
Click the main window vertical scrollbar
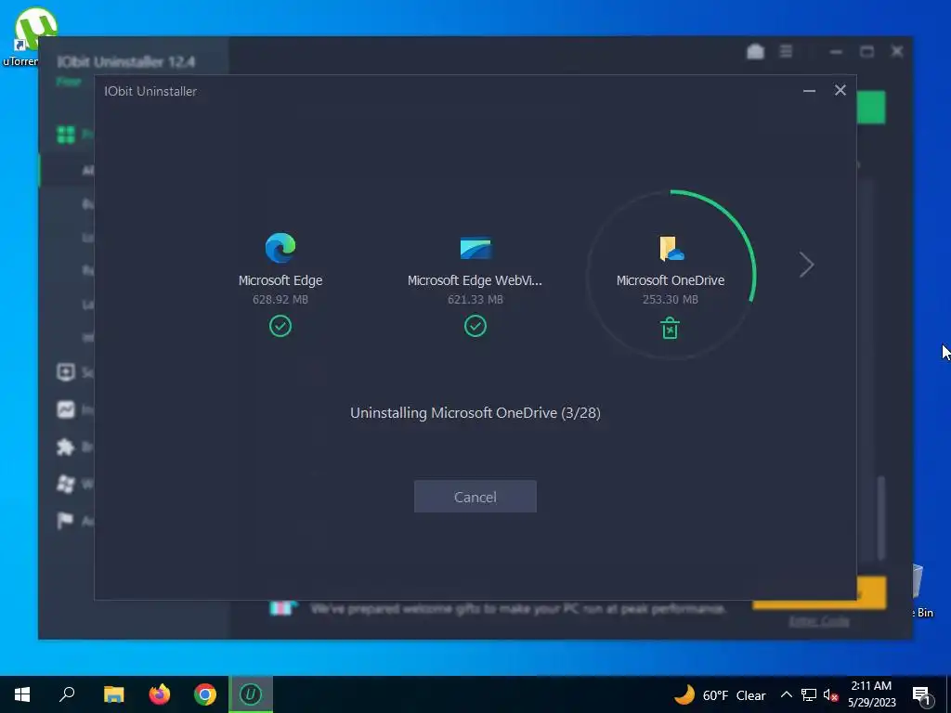[881, 518]
